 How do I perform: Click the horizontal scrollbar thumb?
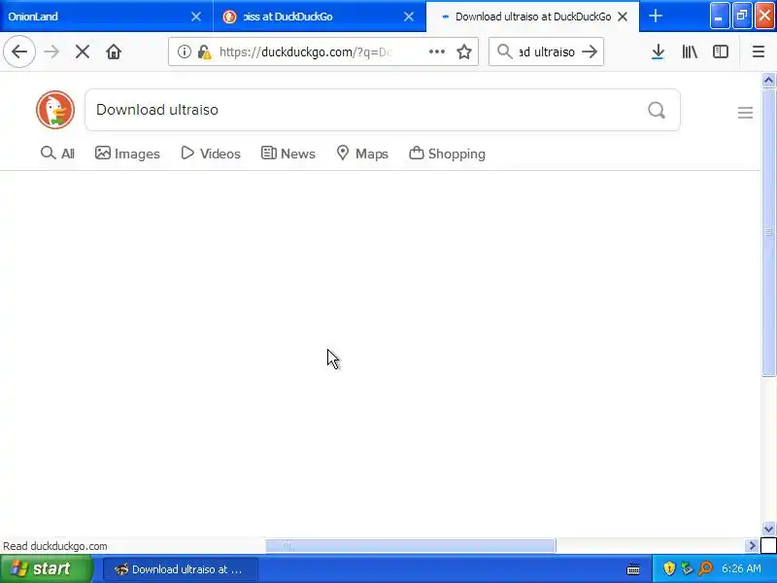pyautogui.click(x=411, y=546)
